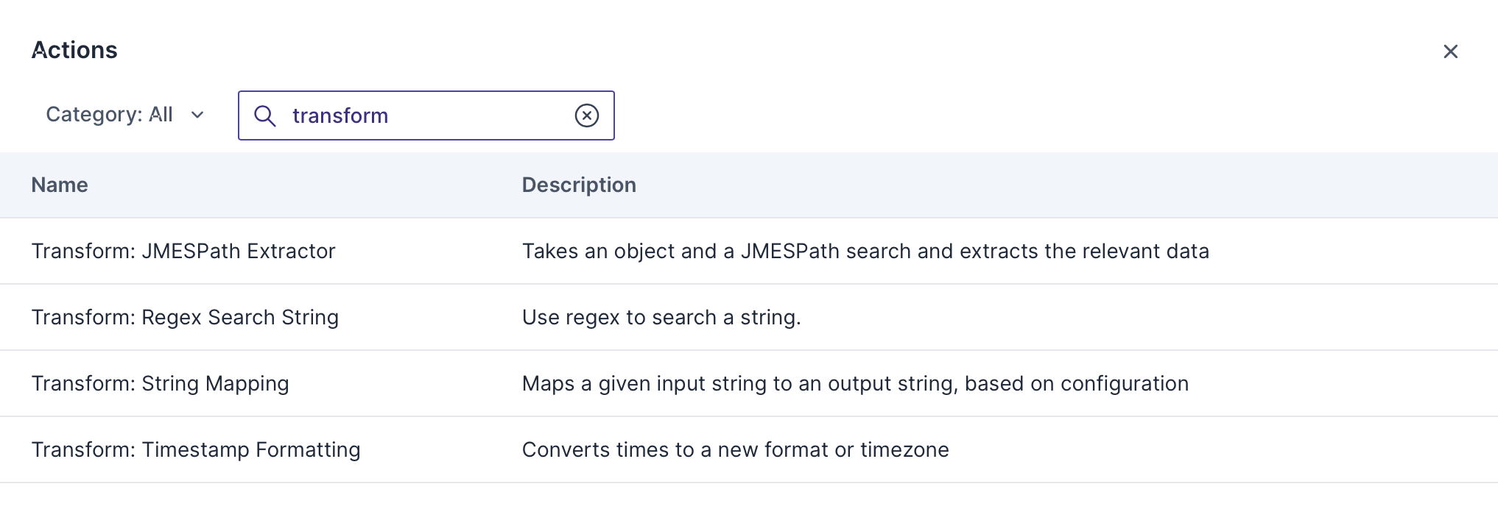Image resolution: width=1498 pixels, height=509 pixels.
Task: Click "Converts times to a new format" description
Action: 735,449
